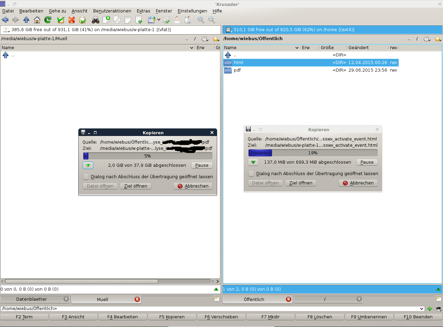The height and width of the screenshot is (327, 443).
Task: Zoom out with the magnifier minus icon
Action: pos(211,20)
